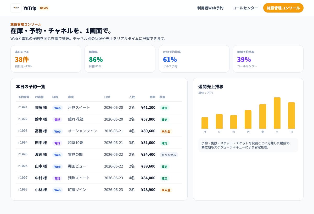Image resolution: width=314 pixels, height=214 pixels.
Task: Click the 予約番号 column header
Action: 24,97
